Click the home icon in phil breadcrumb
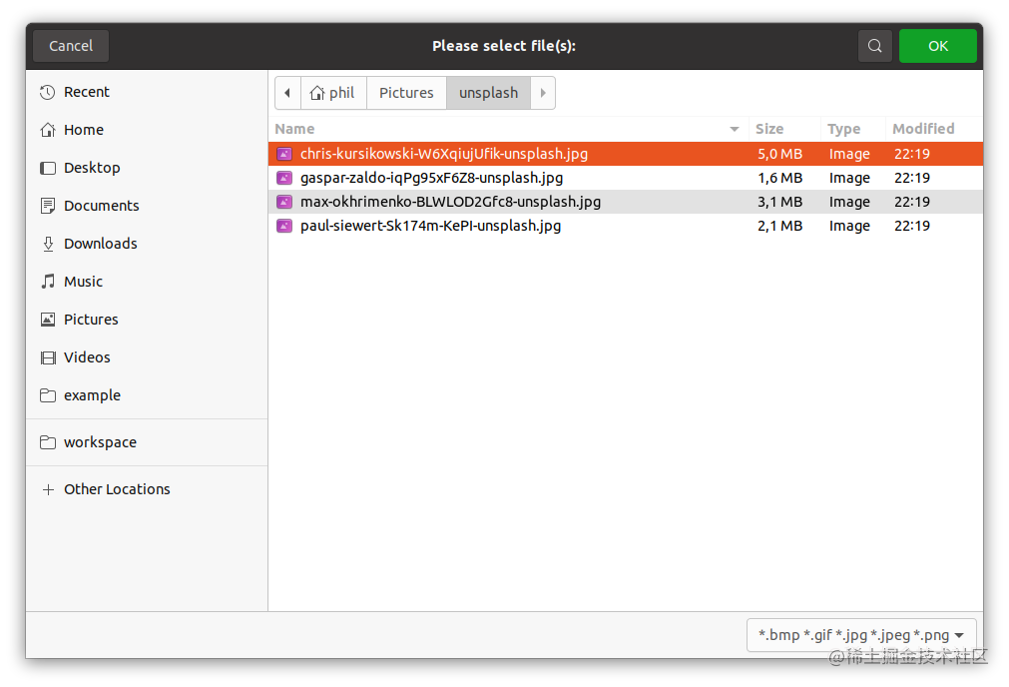 point(316,93)
